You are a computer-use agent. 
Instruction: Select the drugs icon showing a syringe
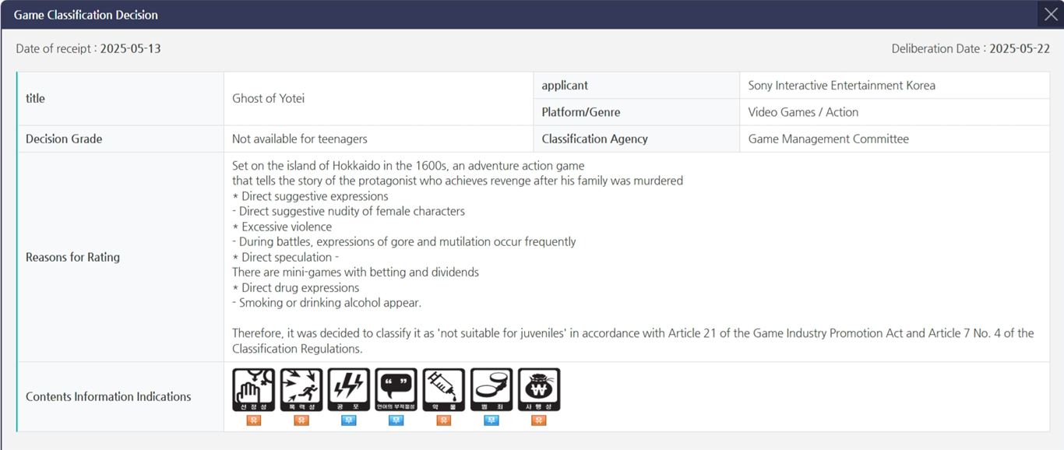(444, 389)
